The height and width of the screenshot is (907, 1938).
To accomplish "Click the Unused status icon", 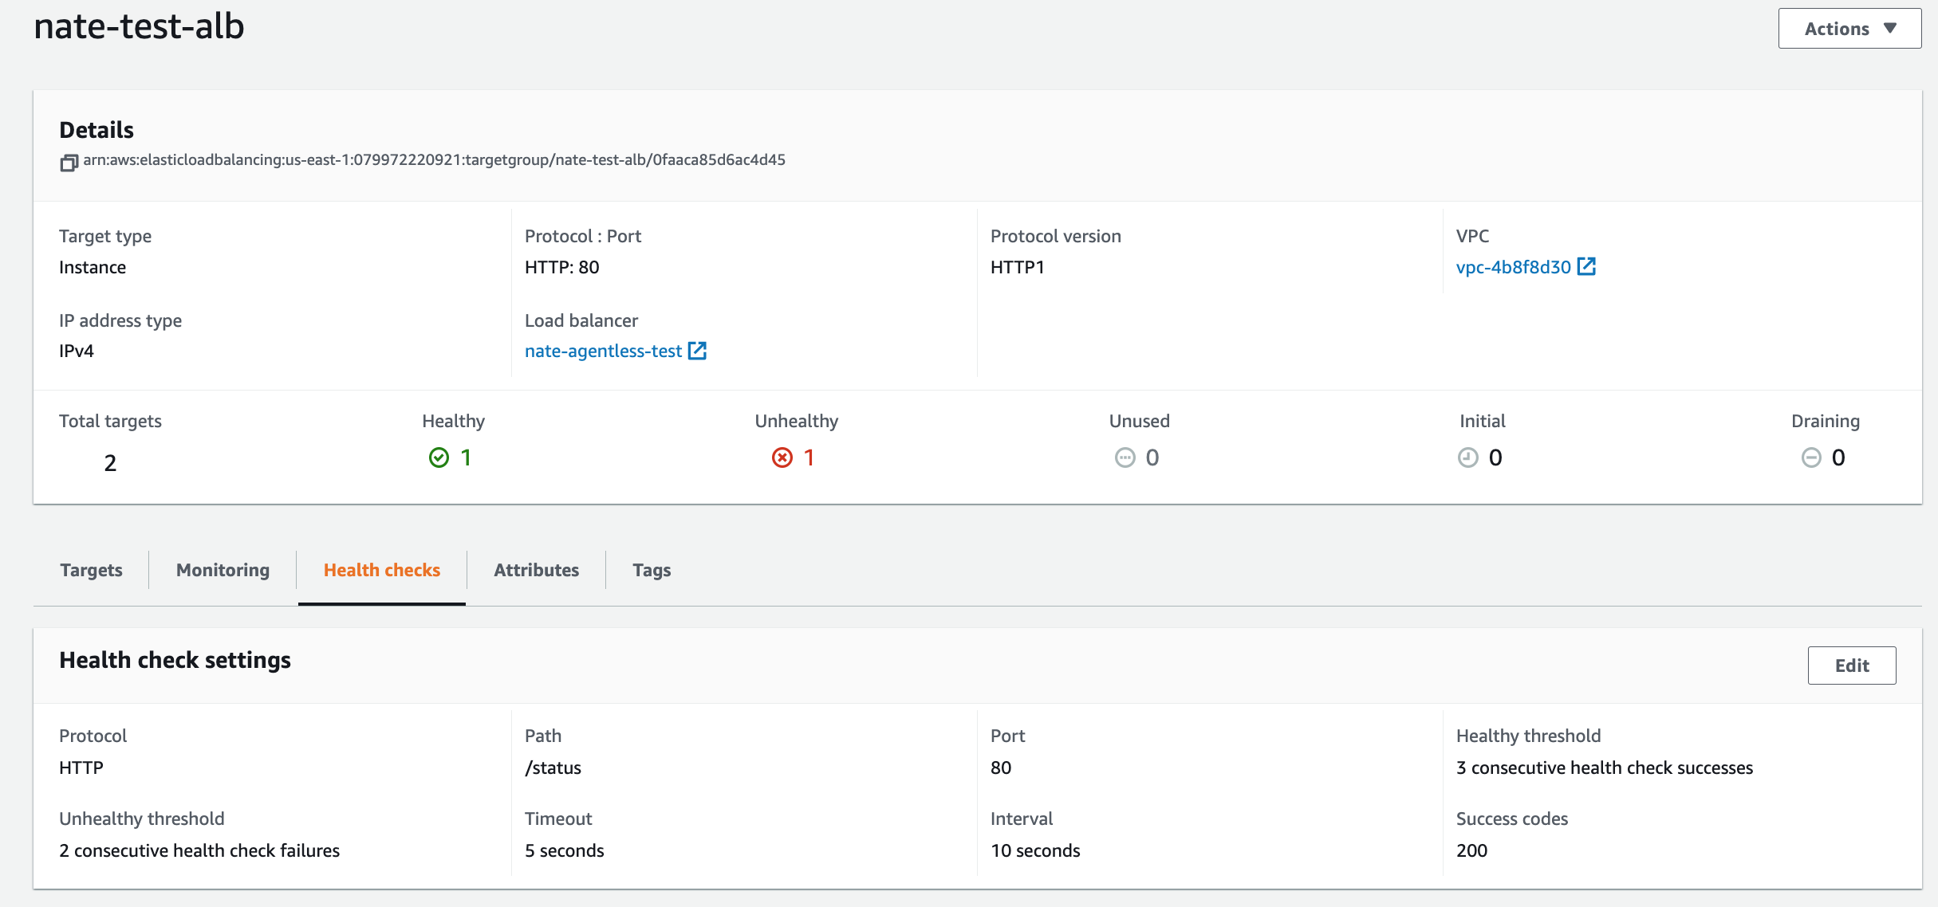I will click(x=1125, y=457).
